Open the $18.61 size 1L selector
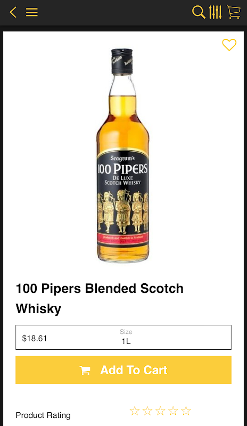 pyautogui.click(x=123, y=337)
